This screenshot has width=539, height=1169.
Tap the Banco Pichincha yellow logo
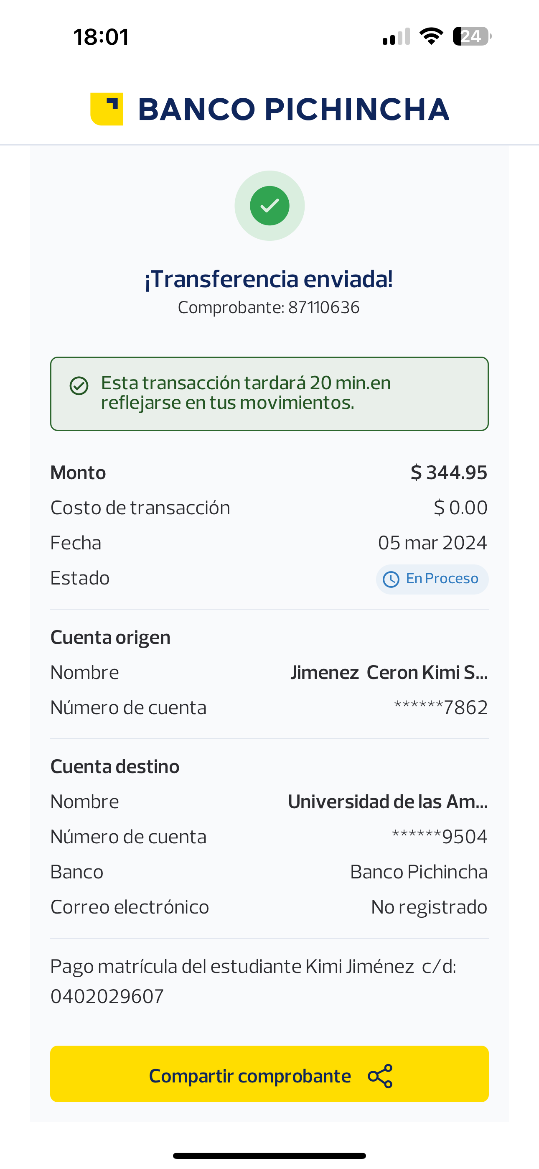(107, 109)
